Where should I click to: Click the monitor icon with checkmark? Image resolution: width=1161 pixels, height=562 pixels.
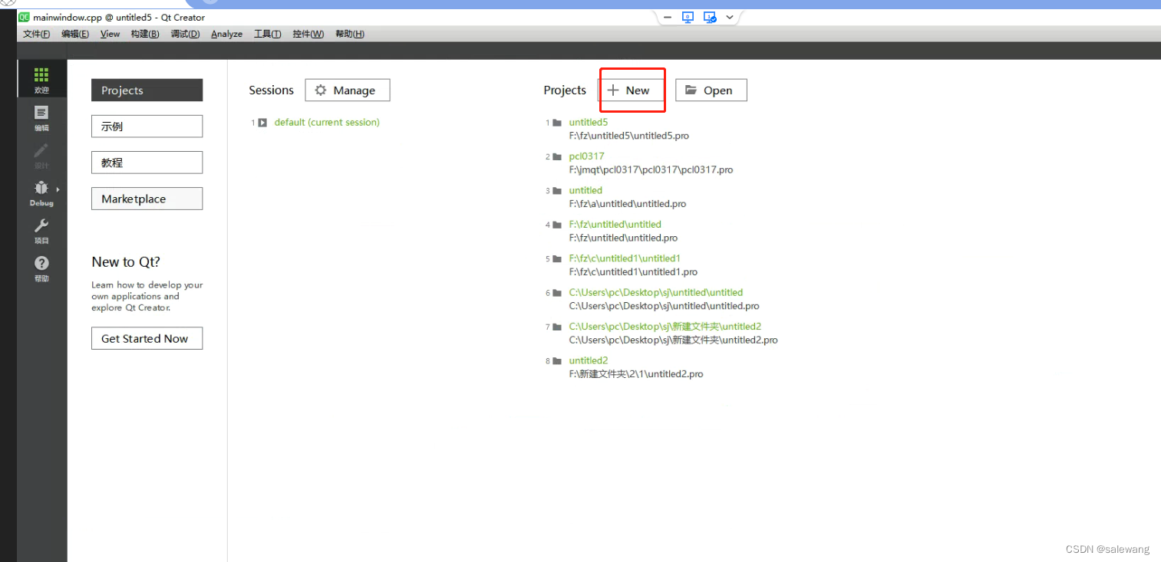(710, 17)
